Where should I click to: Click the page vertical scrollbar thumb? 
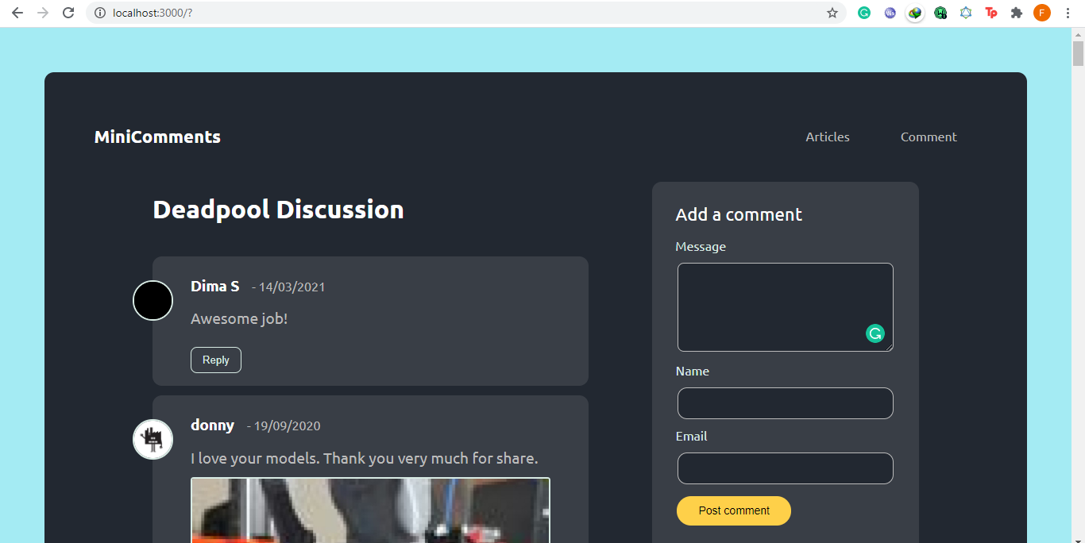tap(1078, 52)
